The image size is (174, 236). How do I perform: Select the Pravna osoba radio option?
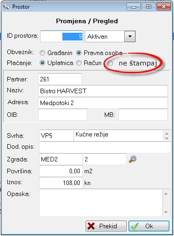[x=79, y=53]
